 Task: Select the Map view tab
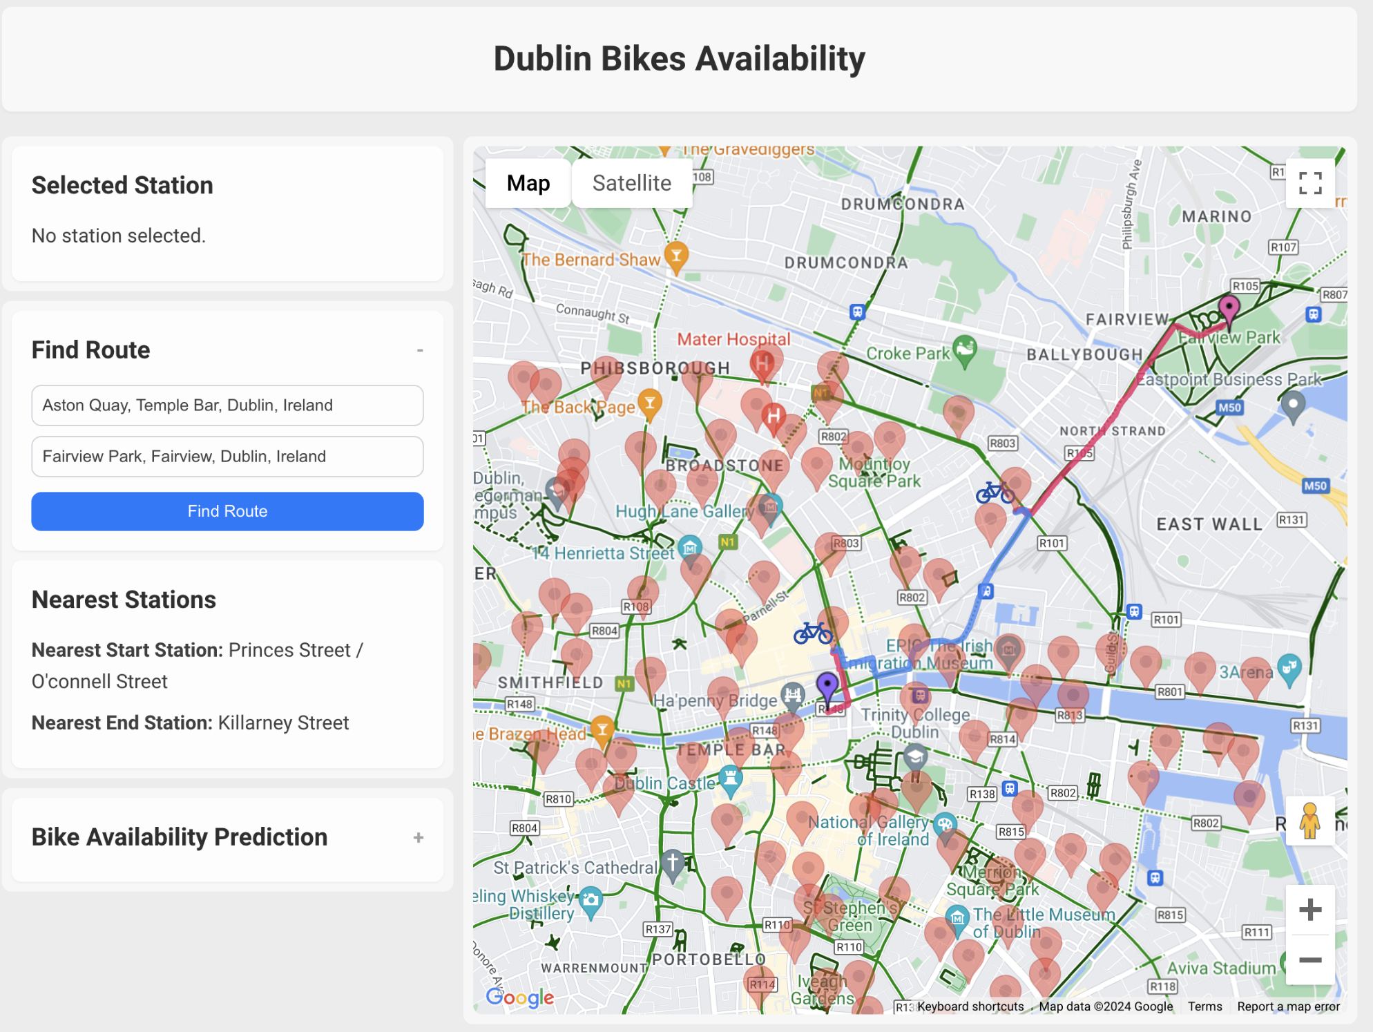[x=528, y=182]
